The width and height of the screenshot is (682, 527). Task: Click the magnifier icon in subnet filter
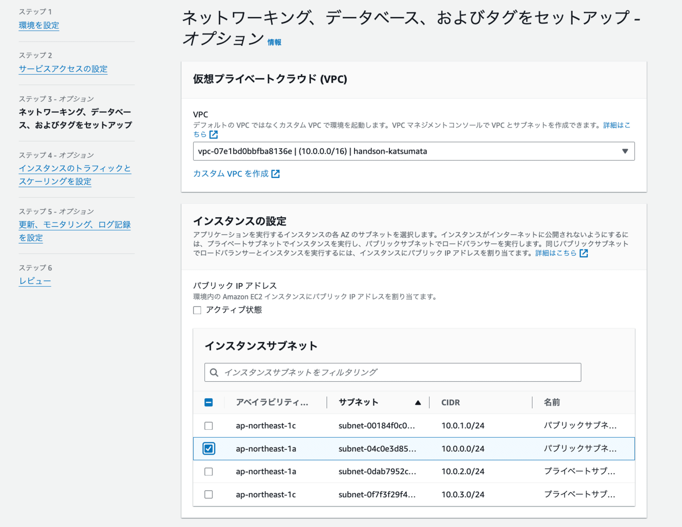click(214, 372)
